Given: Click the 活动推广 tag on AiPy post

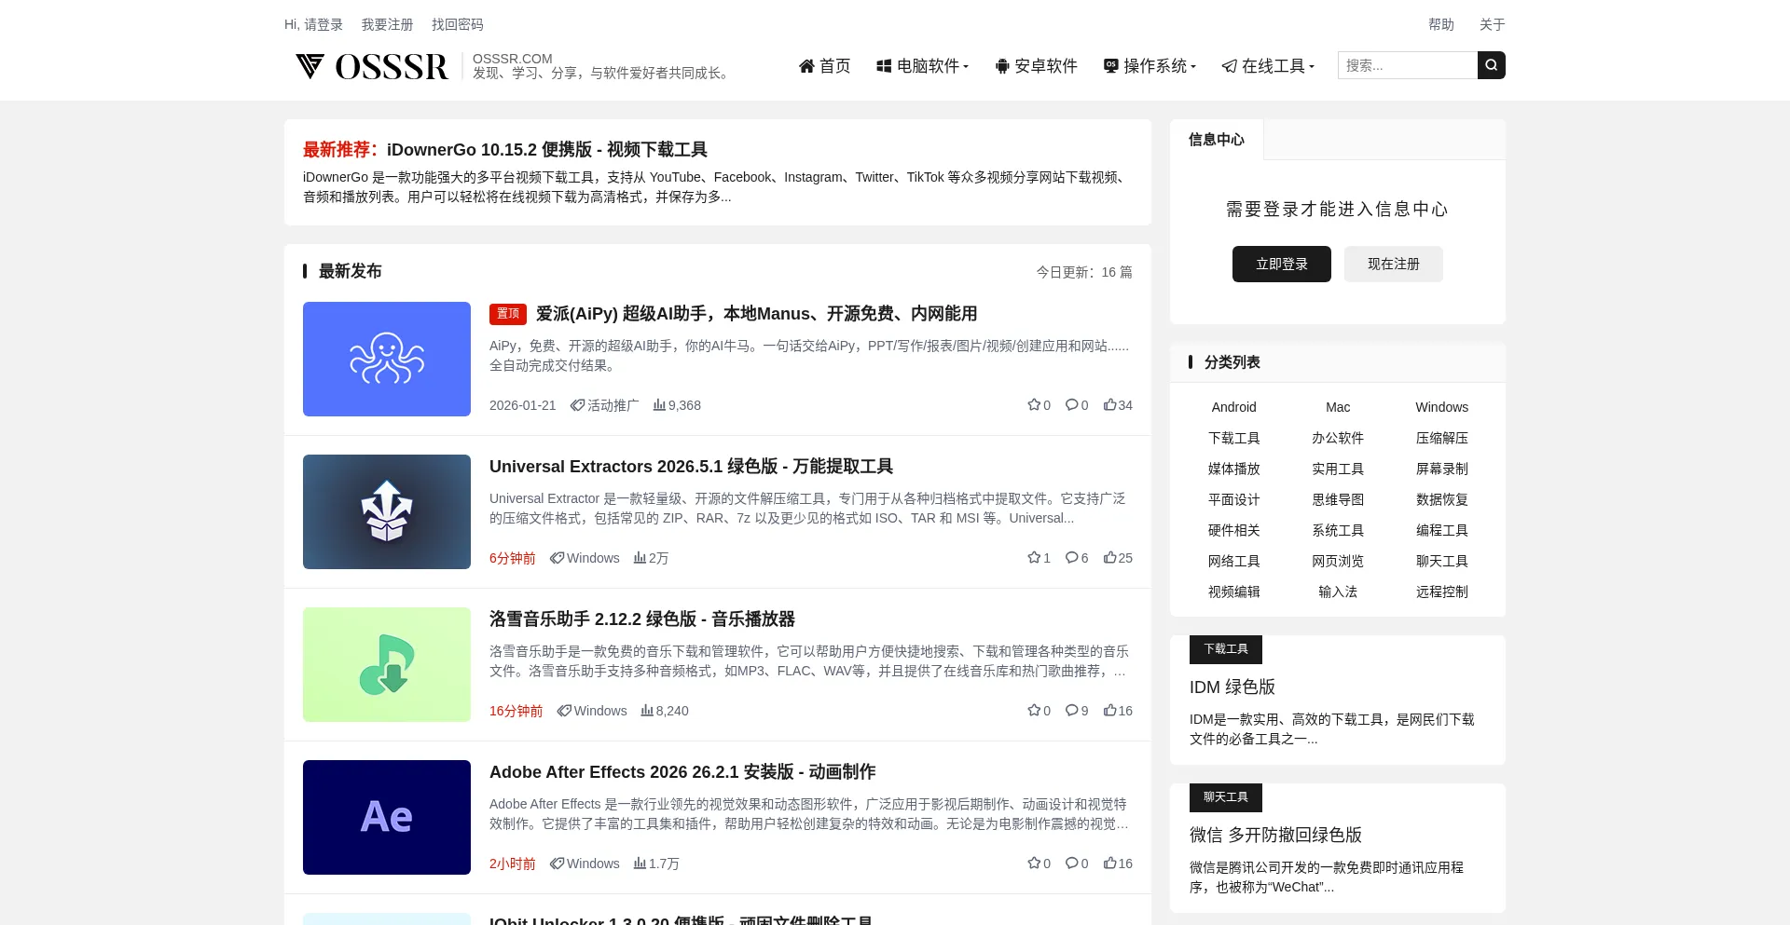Looking at the screenshot, I should tap(605, 405).
